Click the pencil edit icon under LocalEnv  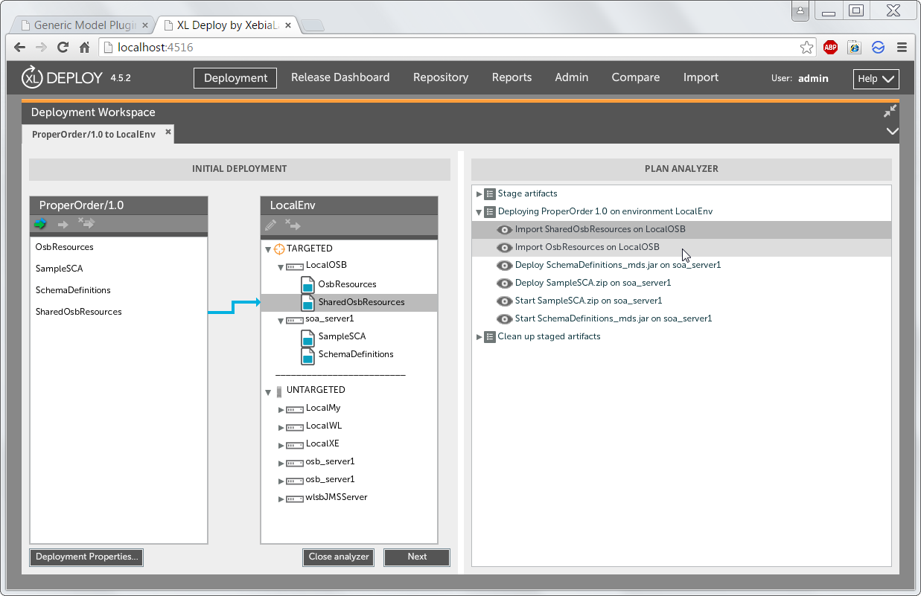tap(270, 224)
